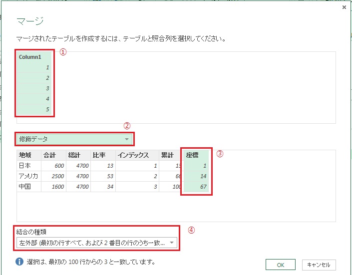Click the blue information icon
352x275 pixels.
coord(19,262)
